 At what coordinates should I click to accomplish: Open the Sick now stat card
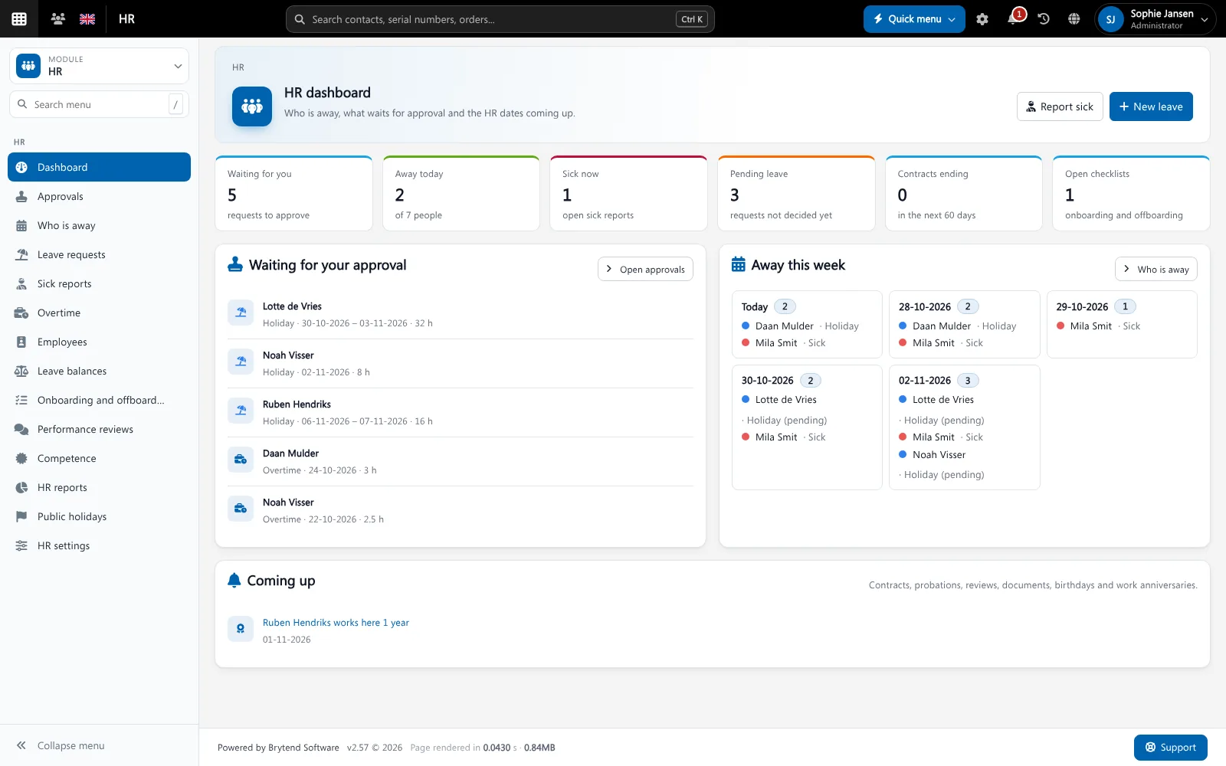(x=628, y=193)
